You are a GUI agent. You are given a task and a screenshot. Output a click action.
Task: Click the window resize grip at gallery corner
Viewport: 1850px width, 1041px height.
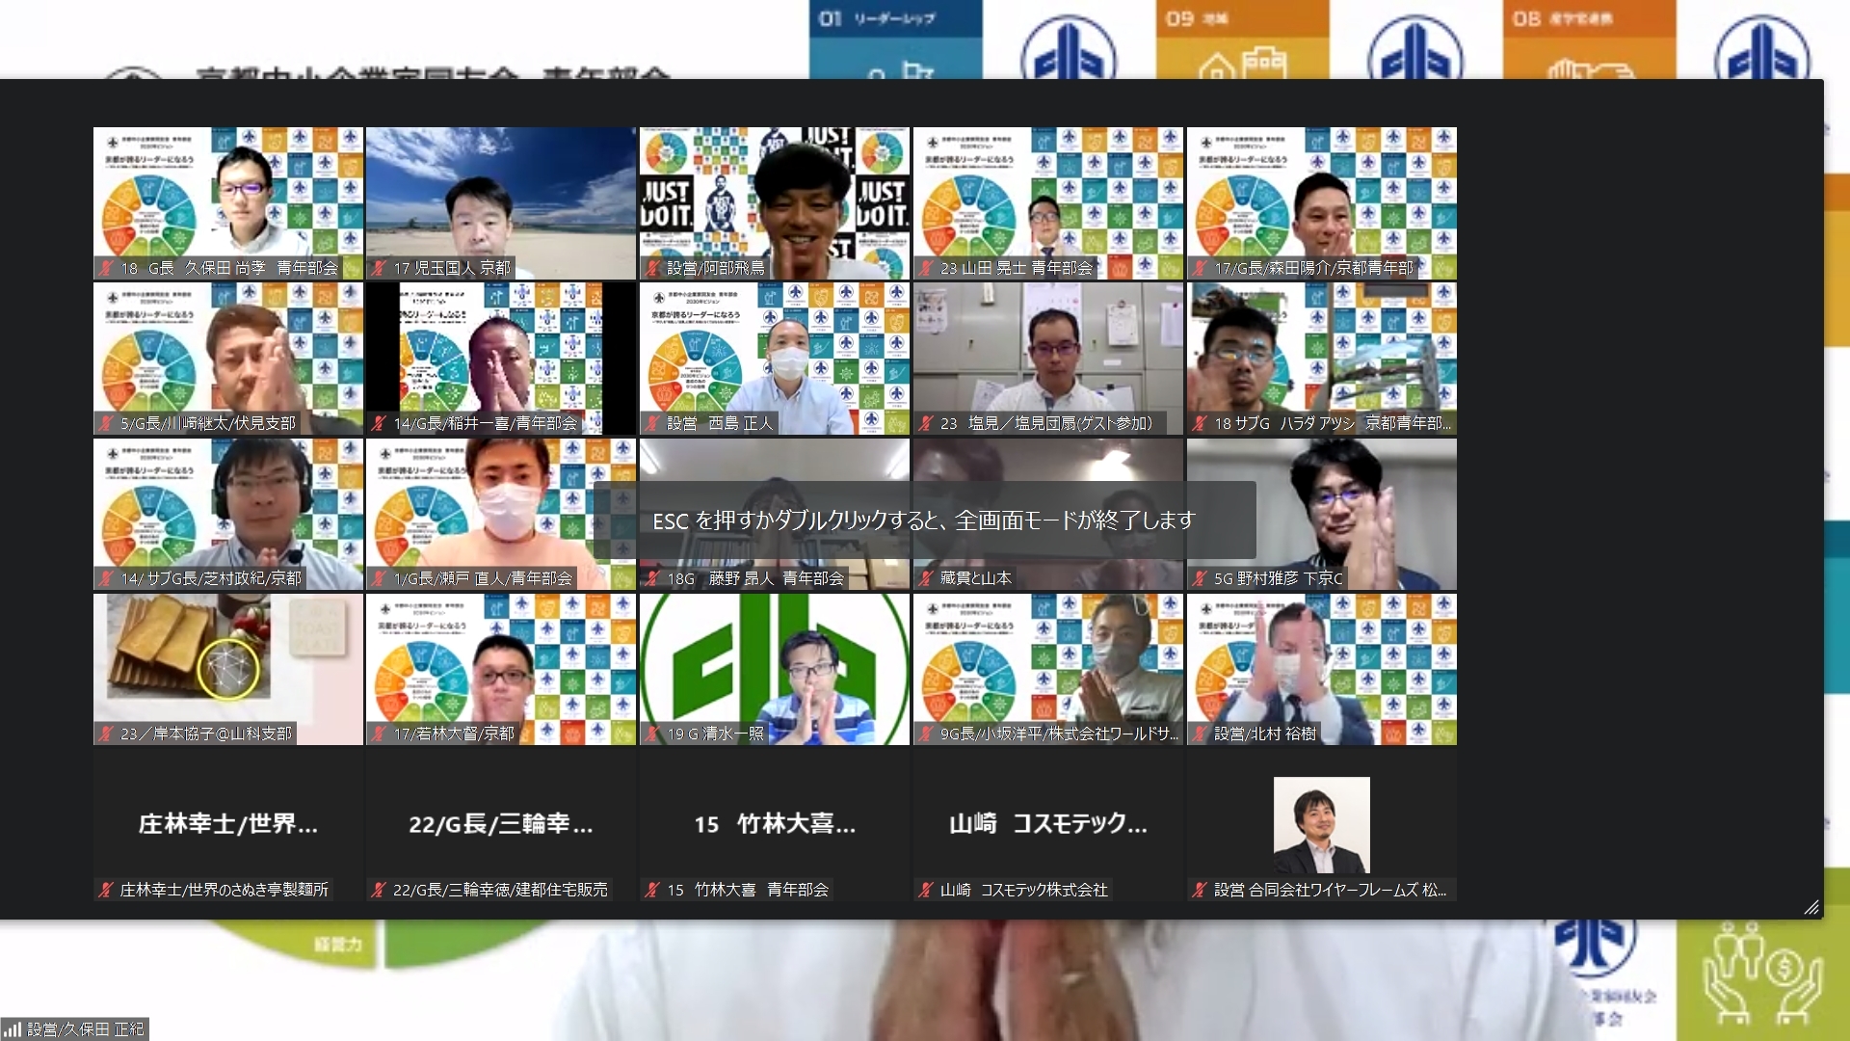click(x=1811, y=907)
